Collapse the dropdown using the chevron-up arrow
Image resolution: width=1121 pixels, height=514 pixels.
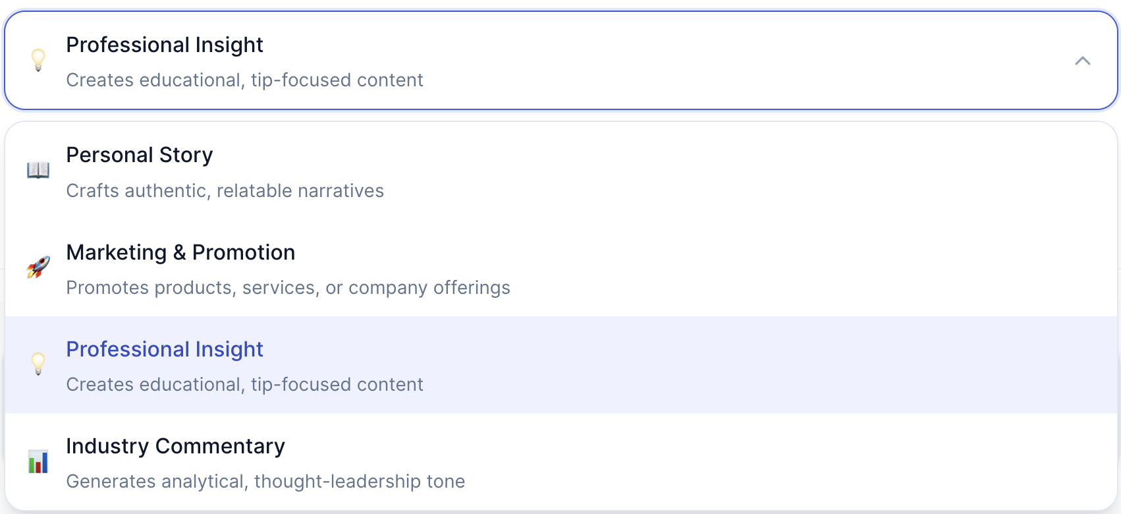click(x=1082, y=61)
